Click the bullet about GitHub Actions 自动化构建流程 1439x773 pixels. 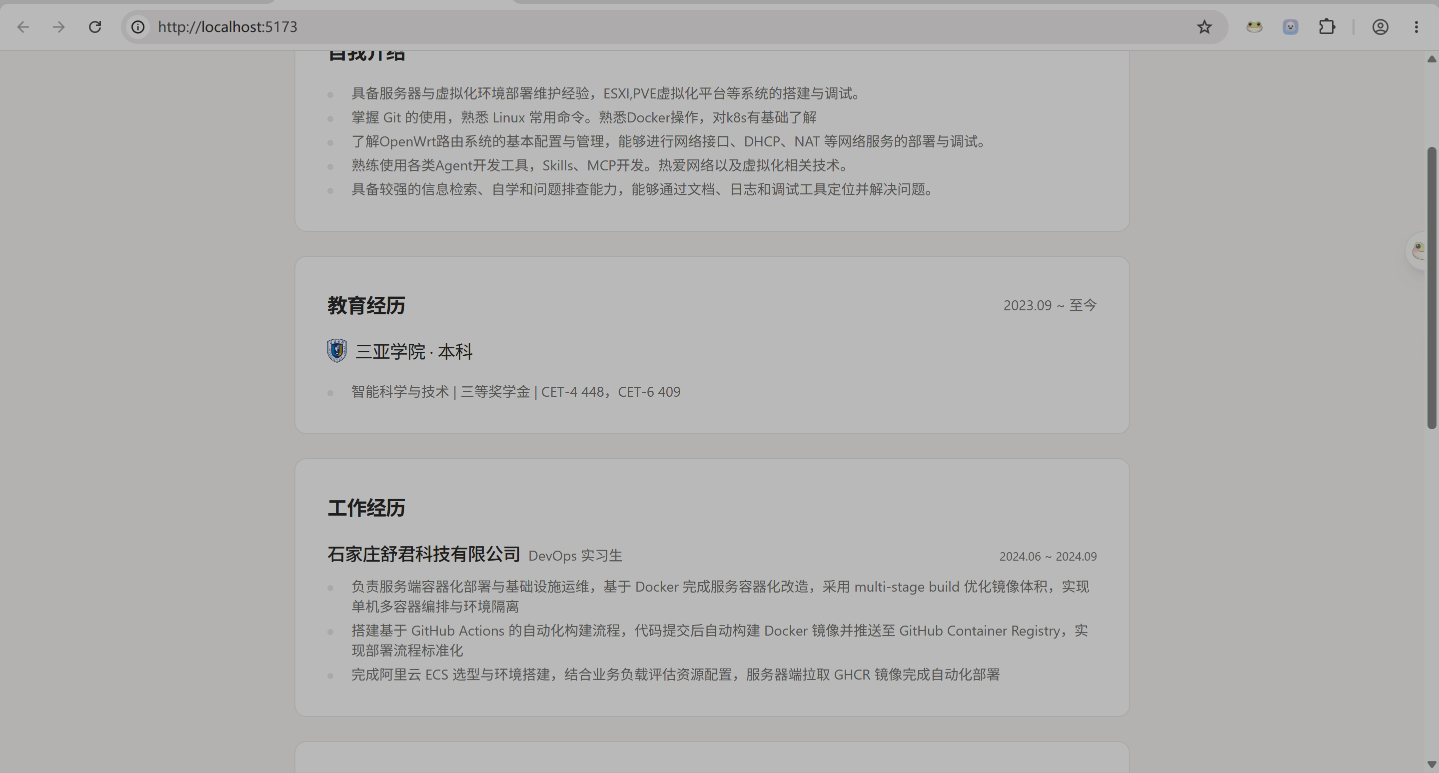[x=720, y=641]
